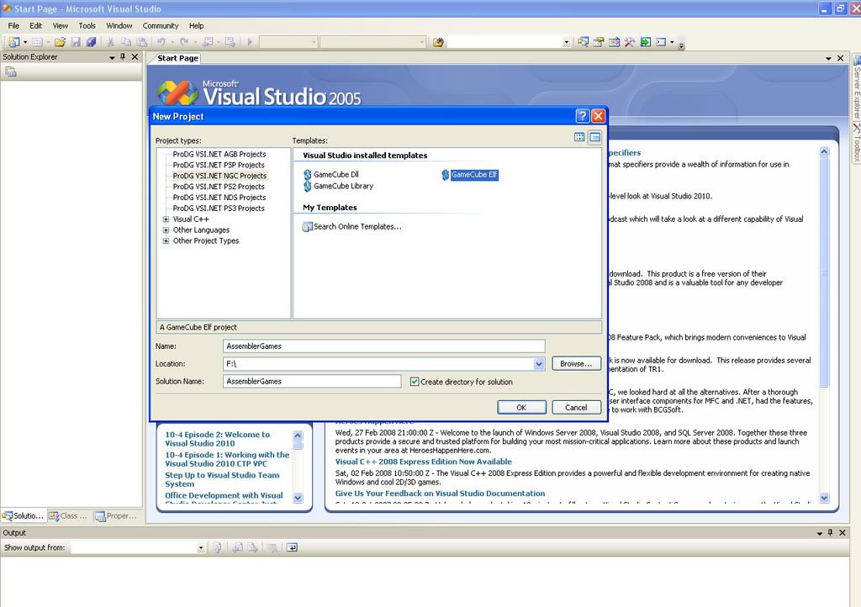This screenshot has width=861, height=607.
Task: Open the Community menu
Action: [x=161, y=26]
